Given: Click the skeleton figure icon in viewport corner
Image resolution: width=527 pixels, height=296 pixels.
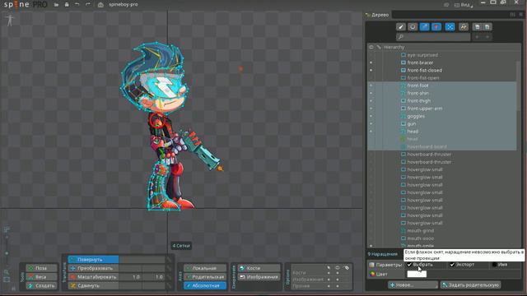Looking at the screenshot, I should tap(10, 20).
